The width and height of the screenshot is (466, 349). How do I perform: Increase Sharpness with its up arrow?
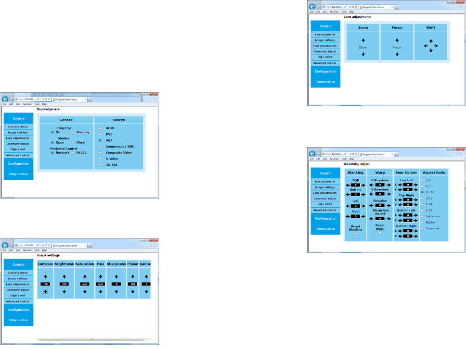(116, 276)
